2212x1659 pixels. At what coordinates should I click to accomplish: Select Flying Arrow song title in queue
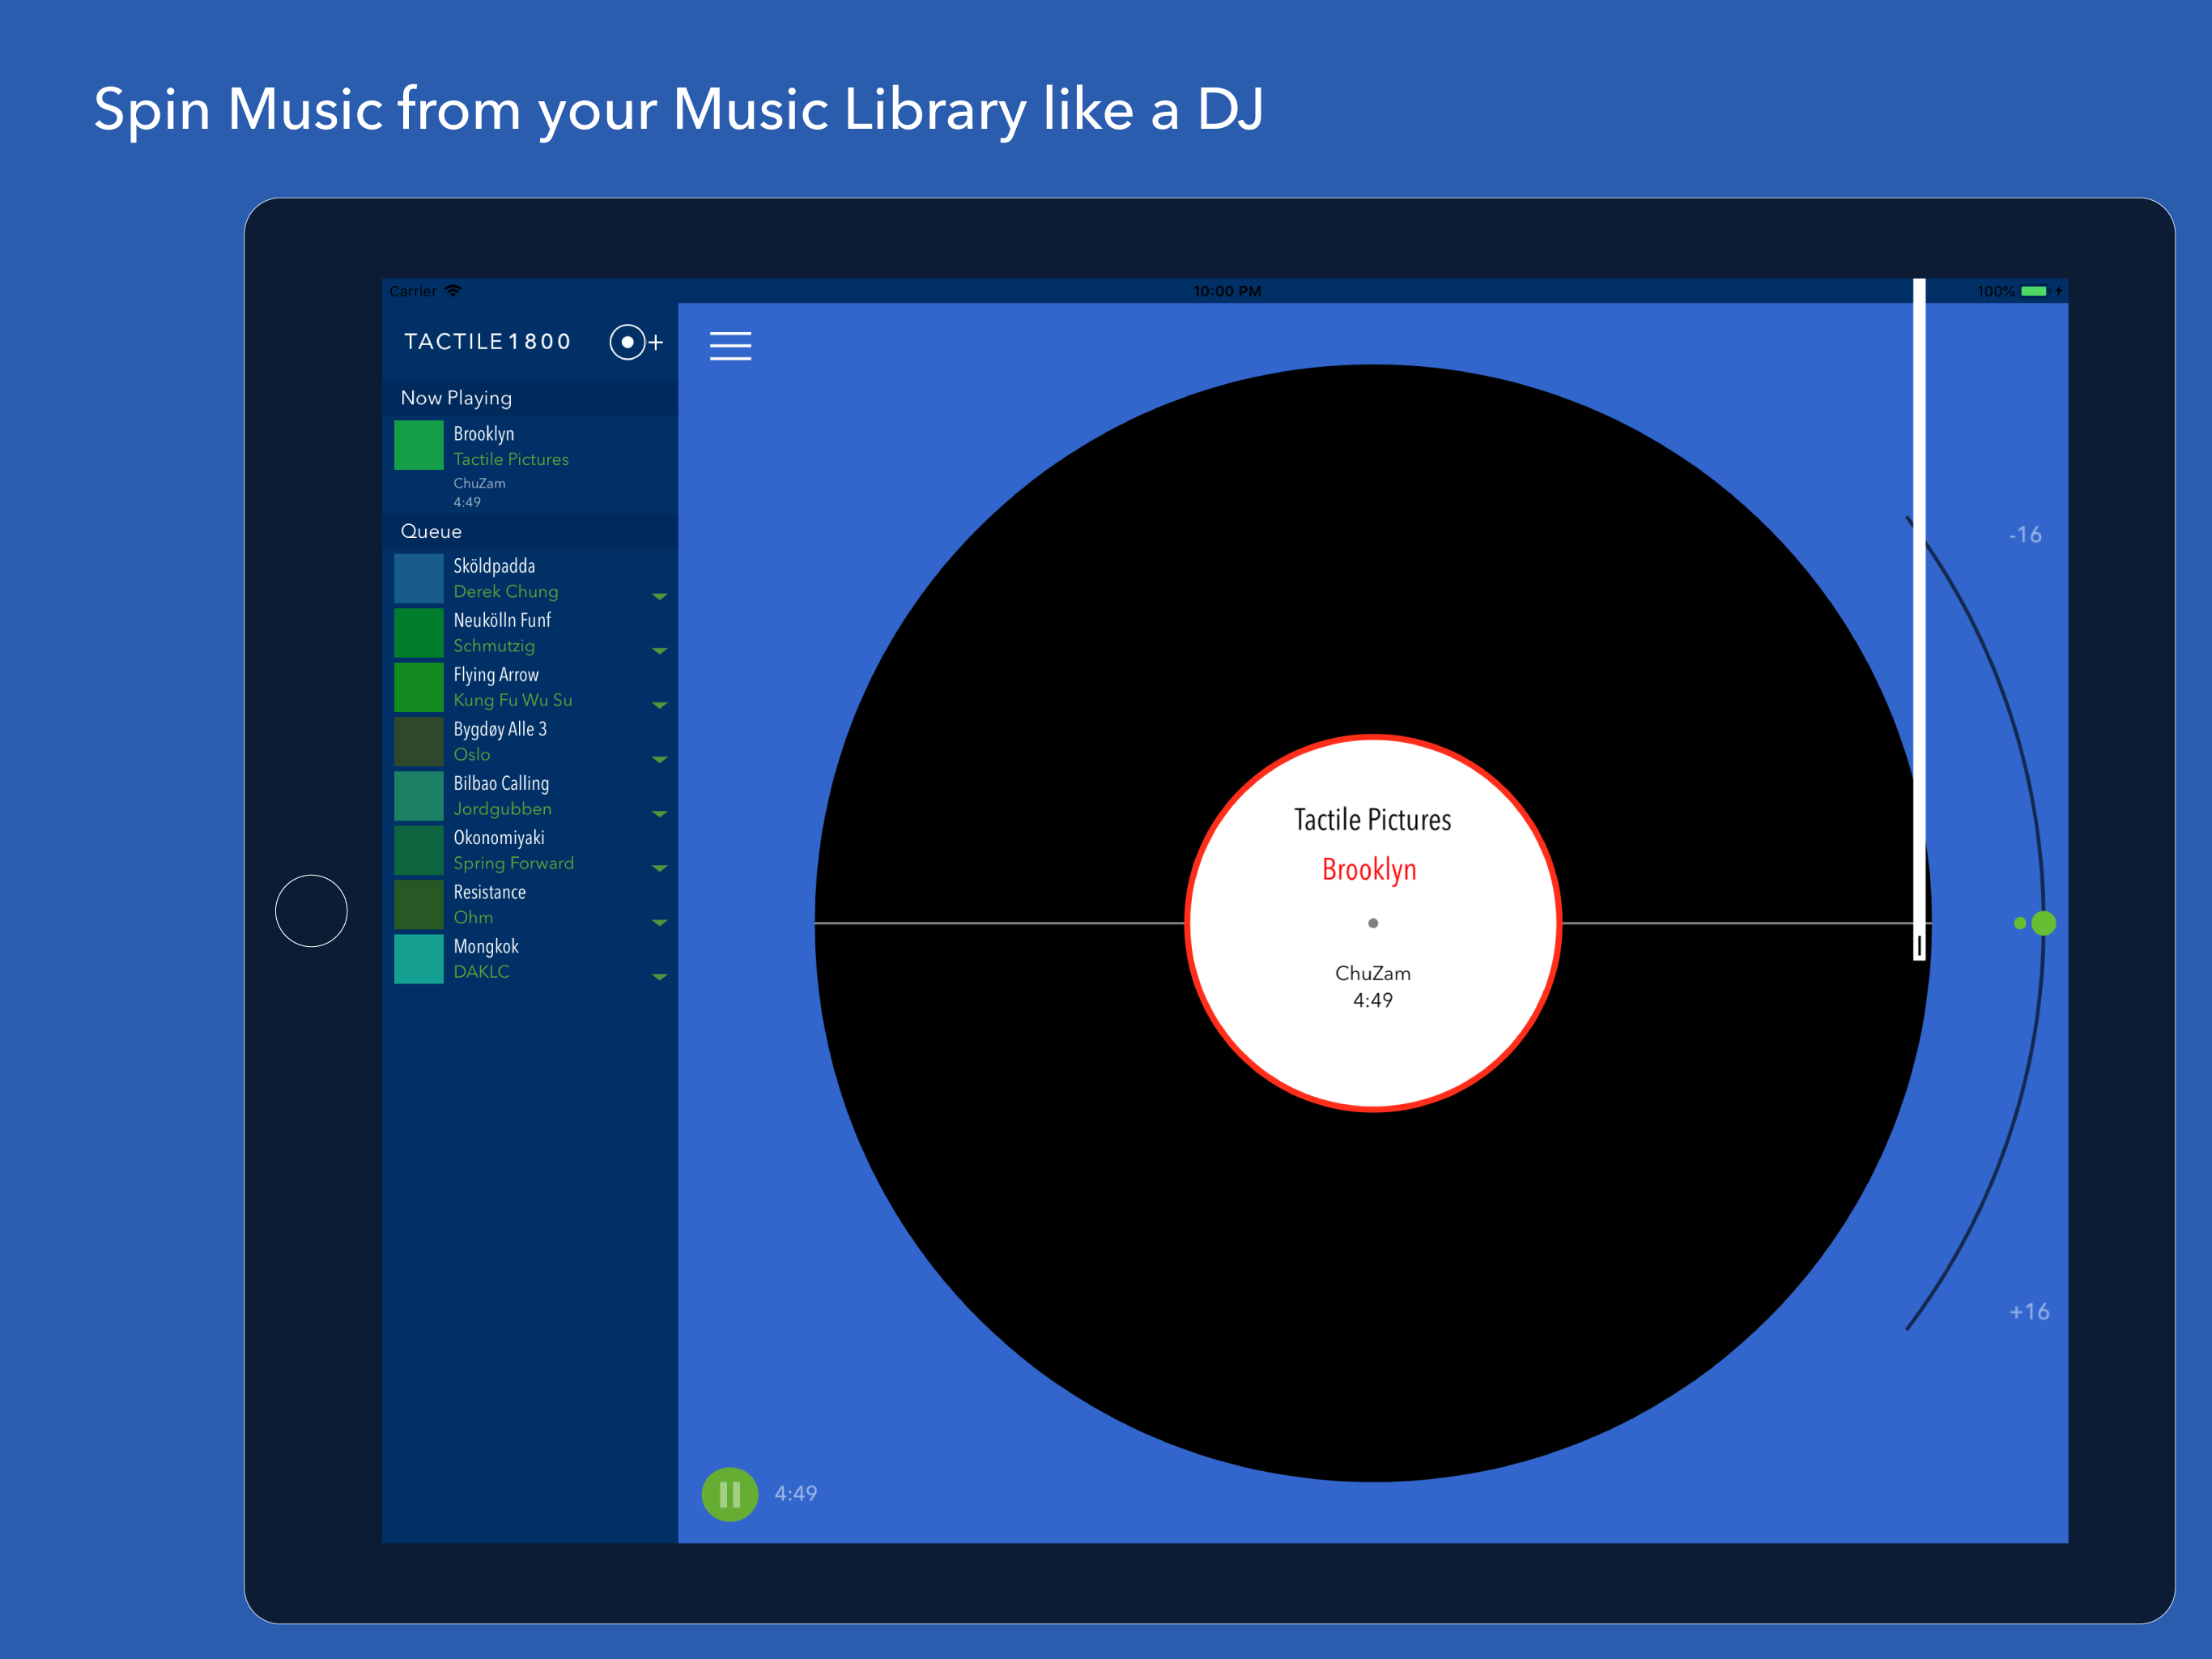pos(496,675)
